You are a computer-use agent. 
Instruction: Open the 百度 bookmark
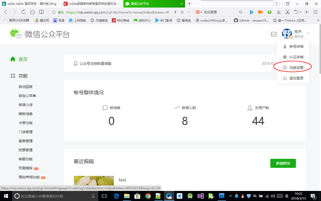click(59, 20)
